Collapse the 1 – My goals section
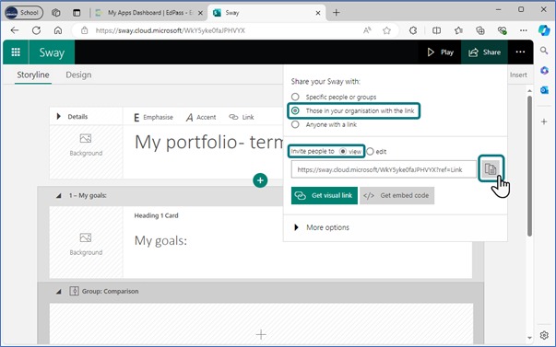 click(58, 195)
